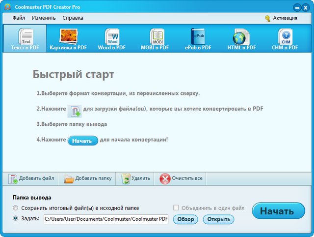Pick the HTML в PDF globe icon

pyautogui.click(x=241, y=36)
